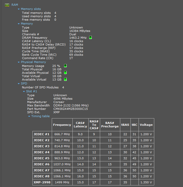Click the RAS# Precharge (tRP) label
183x187 pixels.
point(39,48)
